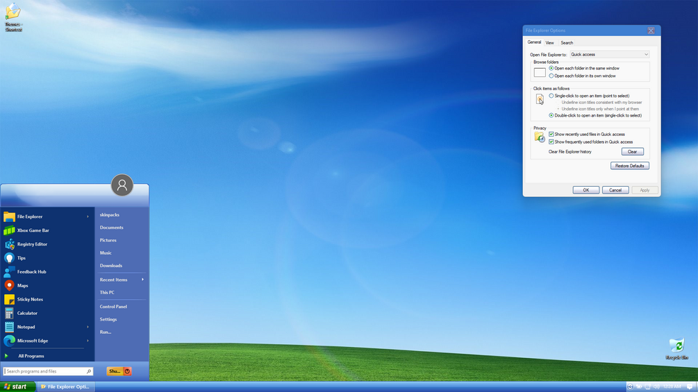Switch to the View tab
Viewport: 698px width, 392px height.
click(x=550, y=42)
